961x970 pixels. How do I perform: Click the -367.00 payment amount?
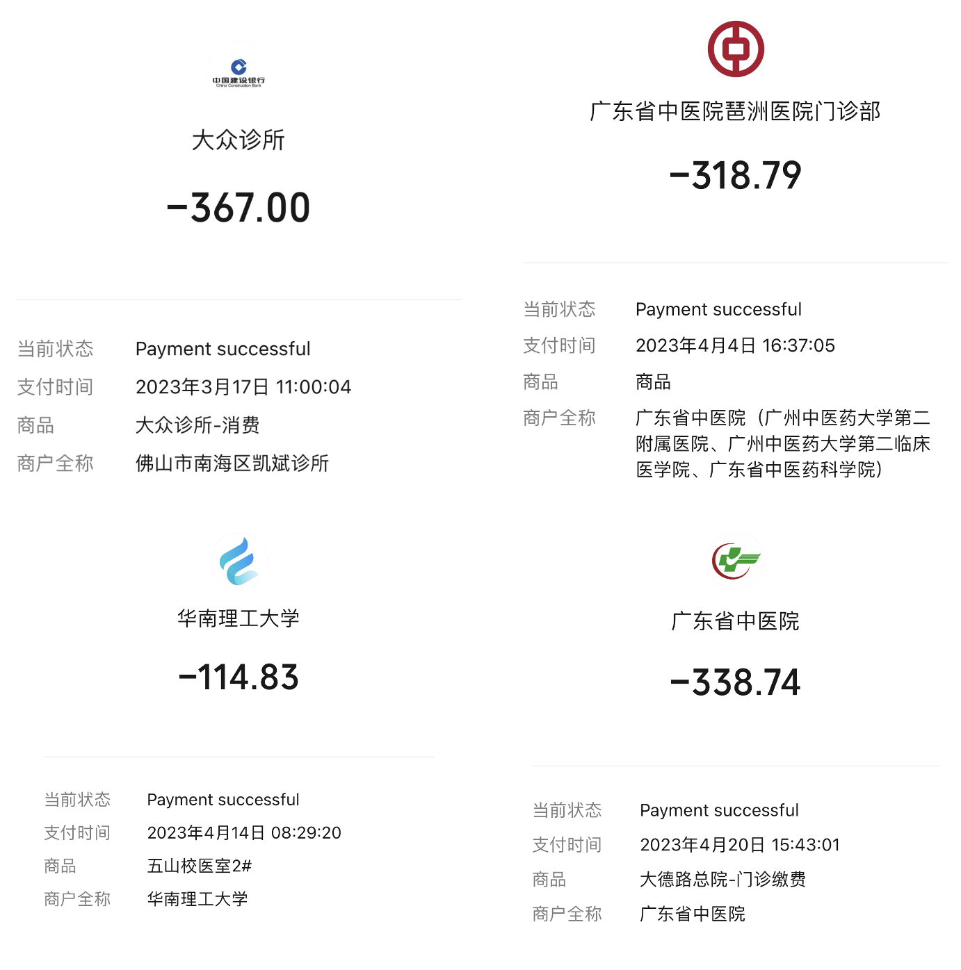pos(239,208)
